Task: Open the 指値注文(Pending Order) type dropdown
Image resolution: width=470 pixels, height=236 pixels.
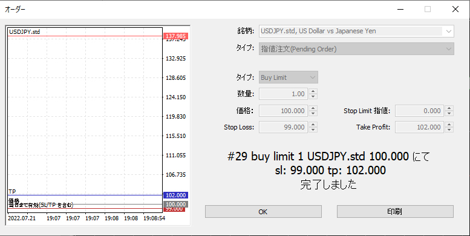Action: pyautogui.click(x=356, y=49)
